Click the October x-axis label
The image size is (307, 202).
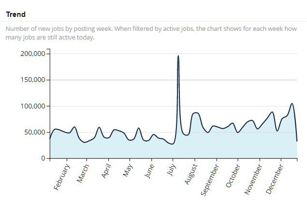point(233,175)
